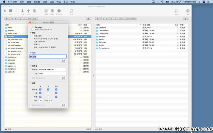
Task: Open the Log (日志) scroll icon
Action: tap(72, 11)
